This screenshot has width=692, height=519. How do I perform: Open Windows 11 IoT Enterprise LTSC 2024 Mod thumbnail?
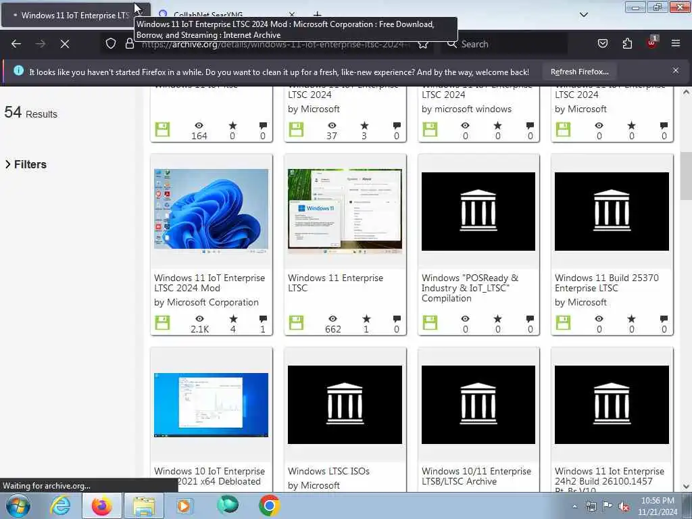point(211,211)
